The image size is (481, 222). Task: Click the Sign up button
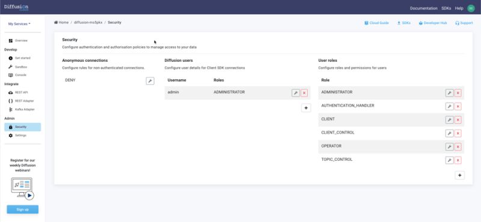pos(23,209)
